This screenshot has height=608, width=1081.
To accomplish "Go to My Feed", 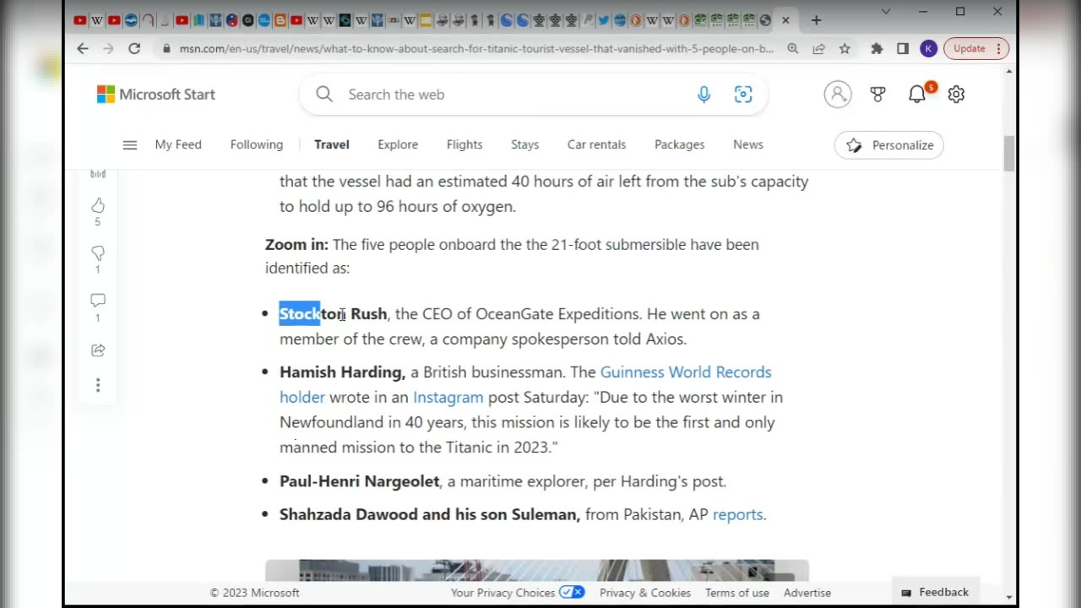I will click(178, 145).
